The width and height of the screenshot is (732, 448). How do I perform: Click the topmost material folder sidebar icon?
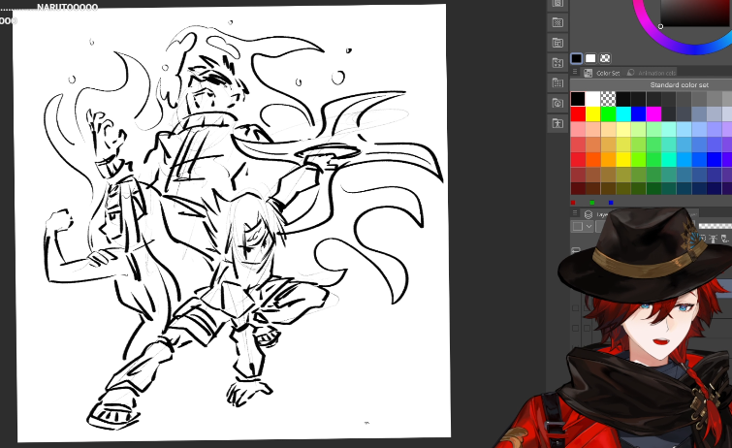click(557, 3)
